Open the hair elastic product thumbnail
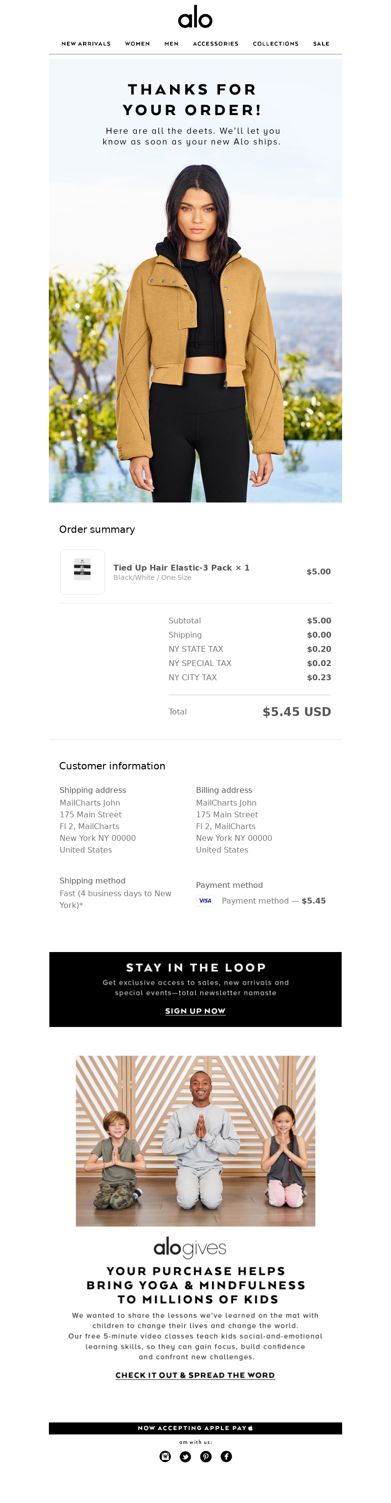The height and width of the screenshot is (1503, 391). point(83,572)
